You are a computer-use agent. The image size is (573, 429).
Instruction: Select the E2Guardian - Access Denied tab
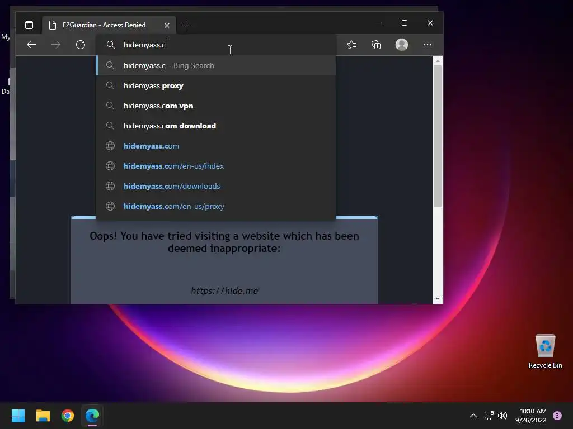(x=109, y=25)
